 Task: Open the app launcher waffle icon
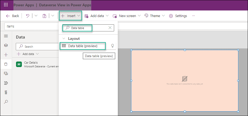point(6,5)
